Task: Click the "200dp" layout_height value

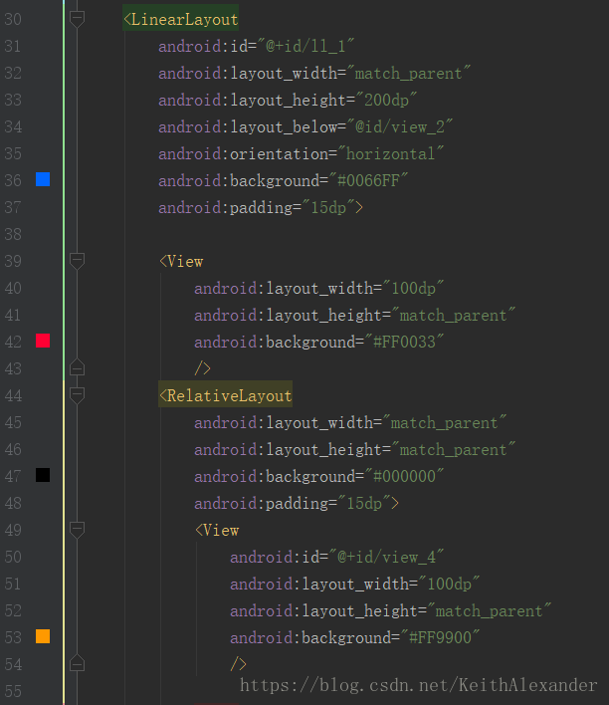Action: tap(386, 100)
